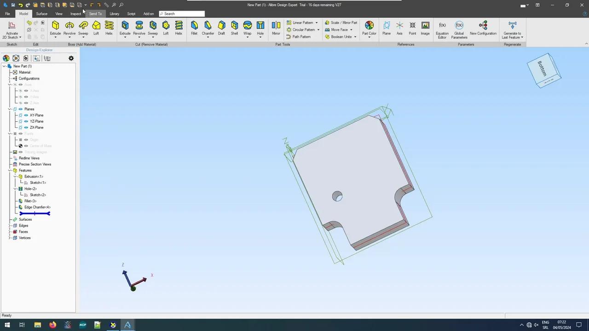Select the Fillet tool in Part Tools
589x331 pixels.
coord(194,28)
